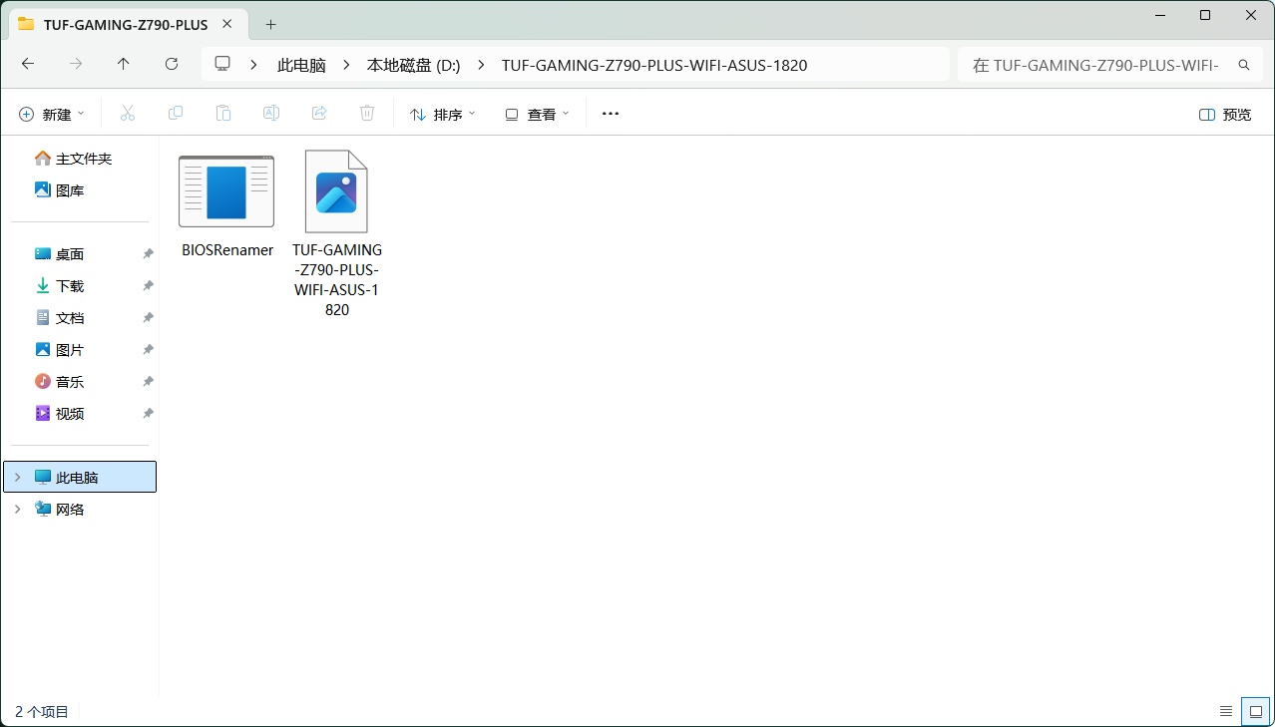1275x727 pixels.
Task: Expand chevron after 此电脑 in address bar
Action: coord(346,65)
